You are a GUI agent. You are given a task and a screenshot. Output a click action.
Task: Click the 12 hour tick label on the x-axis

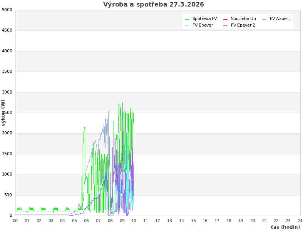(x=158, y=221)
